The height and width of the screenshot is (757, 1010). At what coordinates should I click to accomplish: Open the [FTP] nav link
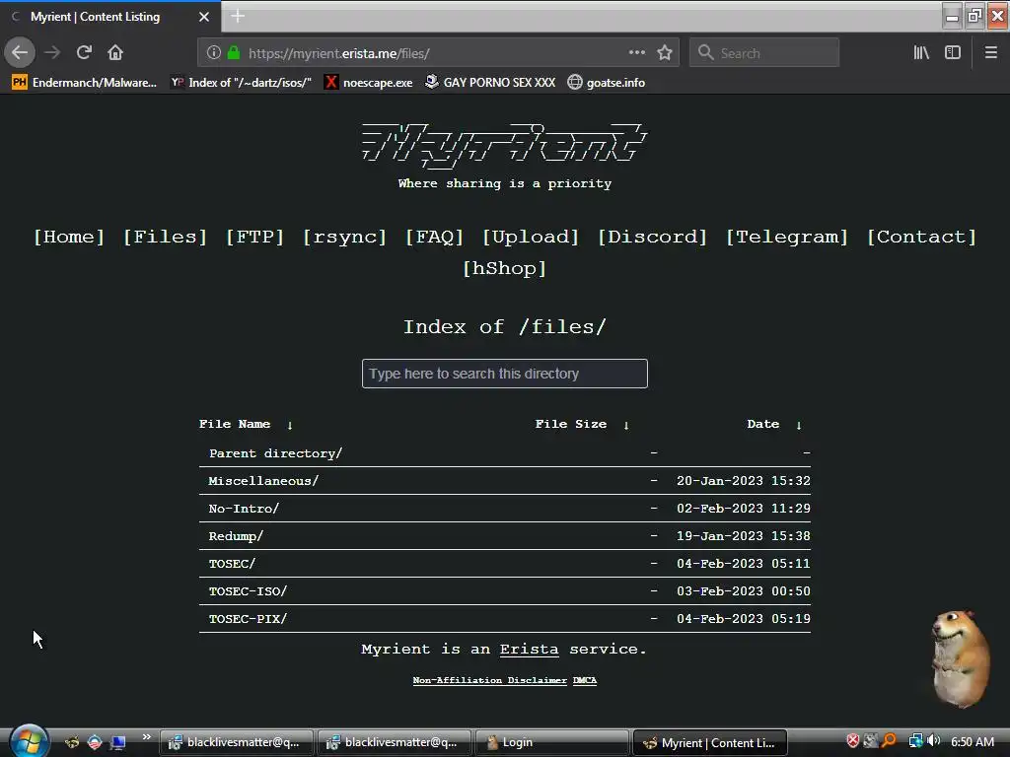[255, 237]
